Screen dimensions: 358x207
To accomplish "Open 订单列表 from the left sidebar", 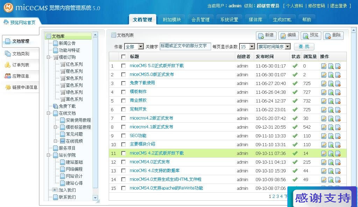I will click(21, 65).
